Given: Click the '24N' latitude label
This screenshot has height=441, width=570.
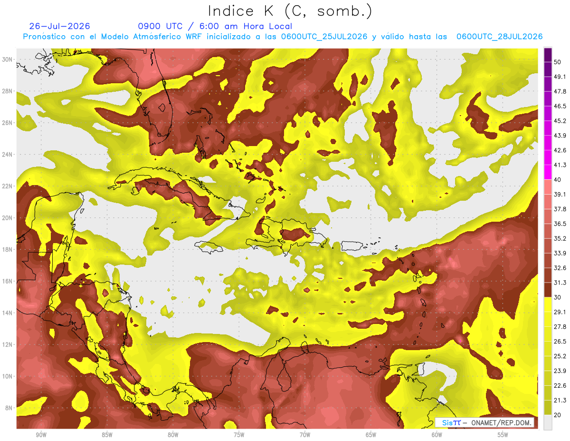Looking at the screenshot, I should [x=8, y=154].
